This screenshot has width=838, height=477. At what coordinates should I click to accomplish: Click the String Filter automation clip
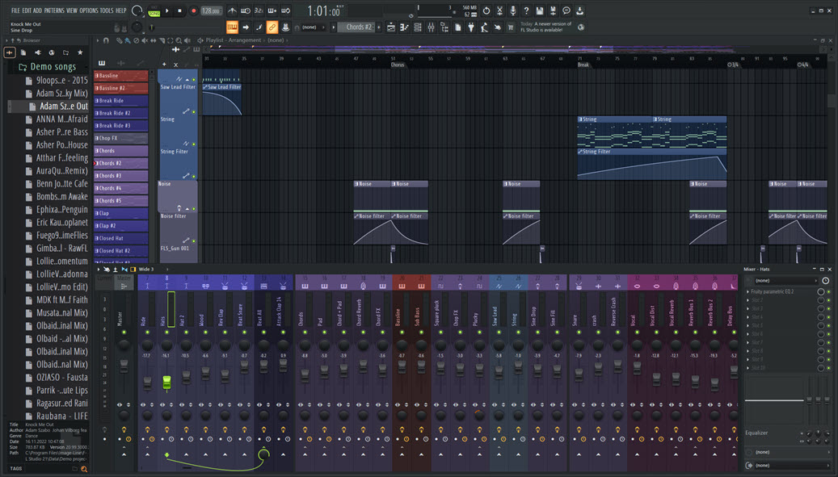point(651,165)
